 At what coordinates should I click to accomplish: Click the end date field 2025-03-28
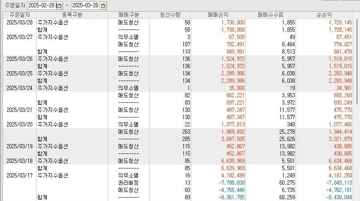click(x=85, y=6)
